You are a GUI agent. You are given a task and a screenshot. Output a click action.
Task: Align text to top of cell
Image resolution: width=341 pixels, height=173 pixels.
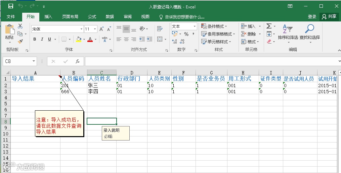click(119, 28)
